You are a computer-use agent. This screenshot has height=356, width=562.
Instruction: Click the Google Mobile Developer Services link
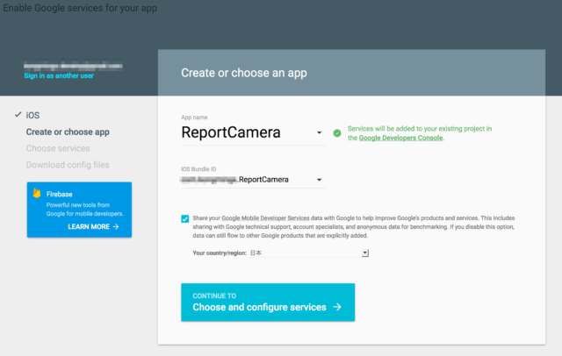[265, 217]
